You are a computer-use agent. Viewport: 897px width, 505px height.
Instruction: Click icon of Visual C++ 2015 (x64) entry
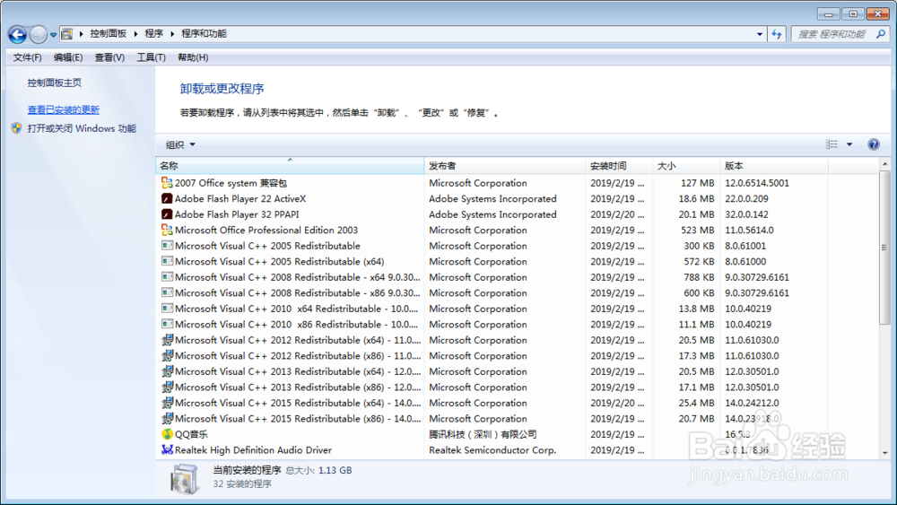pos(167,403)
